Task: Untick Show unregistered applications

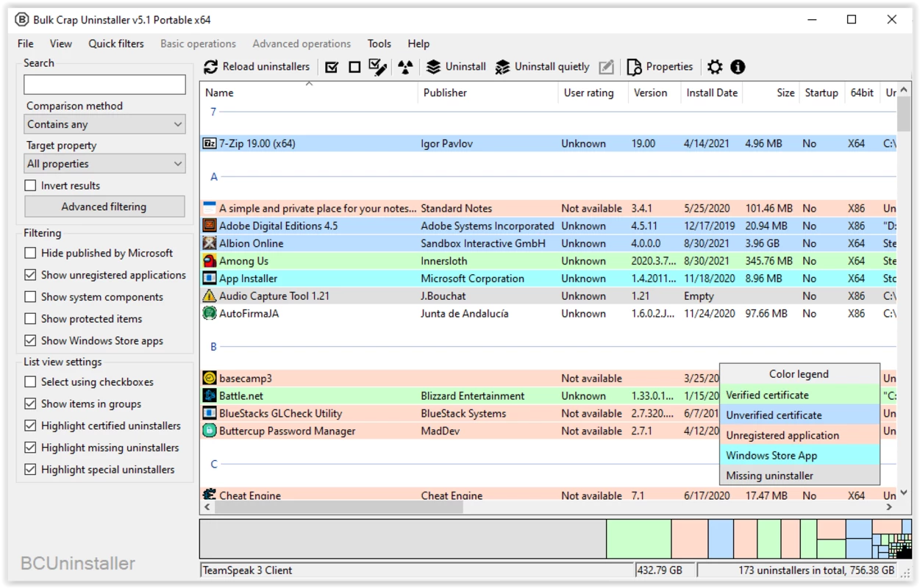Action: [30, 275]
